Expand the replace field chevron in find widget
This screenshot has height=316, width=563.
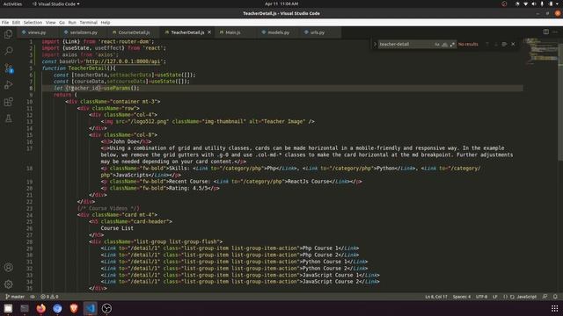[x=375, y=44]
